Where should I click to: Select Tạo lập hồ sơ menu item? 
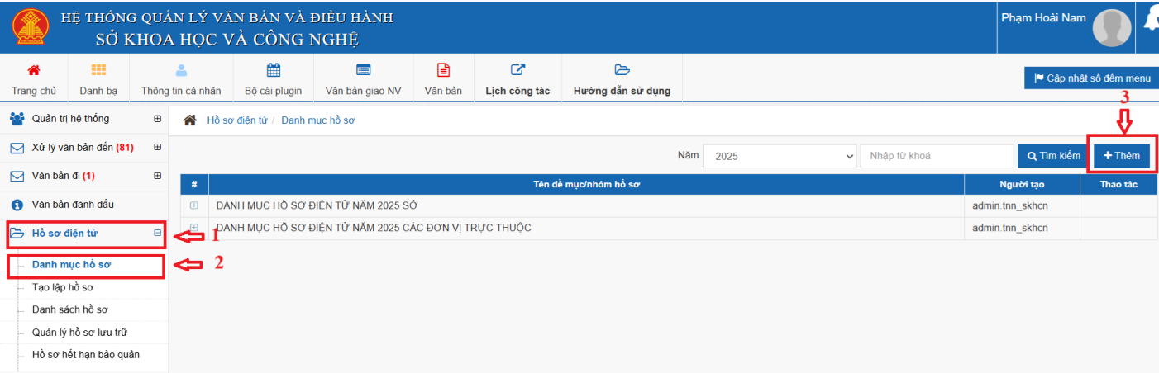[x=63, y=288]
